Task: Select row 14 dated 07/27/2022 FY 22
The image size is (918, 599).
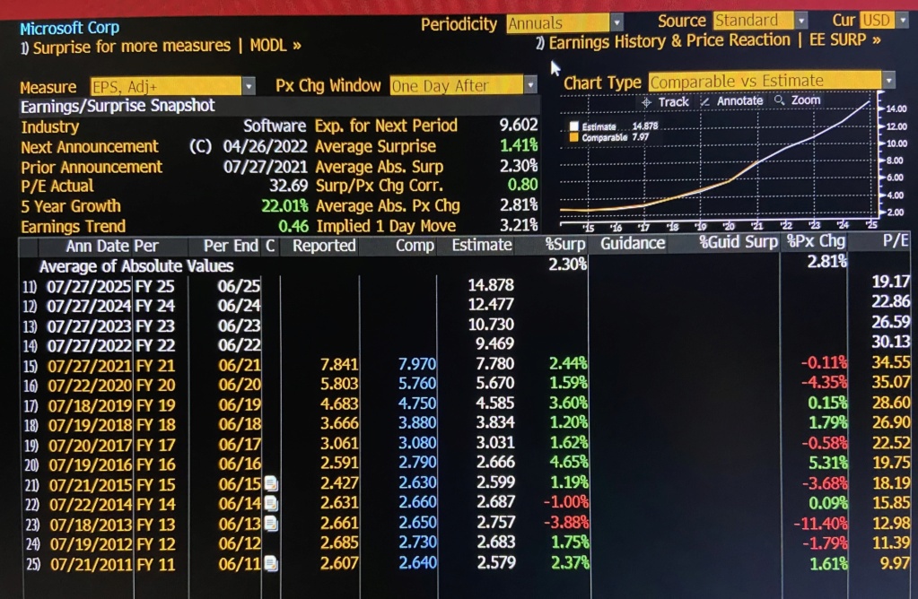Action: [467, 345]
